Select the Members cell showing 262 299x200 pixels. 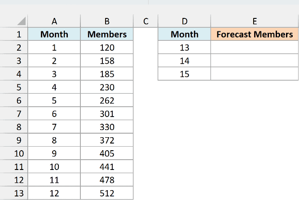(107, 100)
